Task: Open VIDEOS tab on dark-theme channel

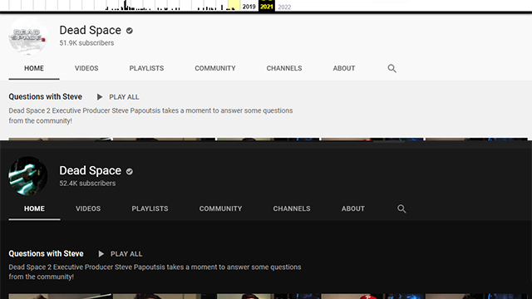Action: pos(88,208)
